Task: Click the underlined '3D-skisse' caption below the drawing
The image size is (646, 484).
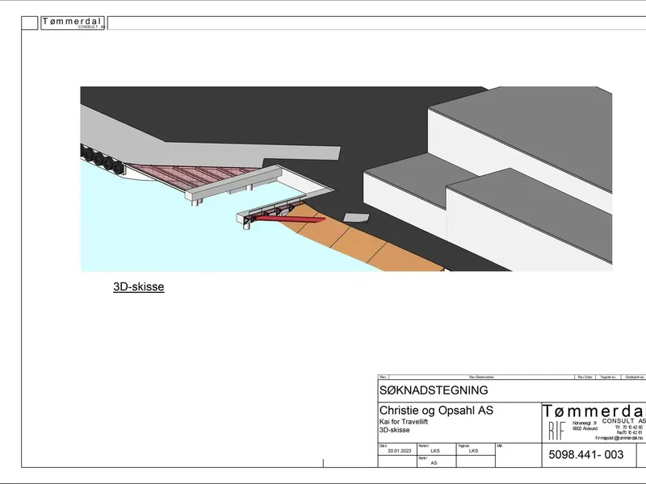Action: 138,287
